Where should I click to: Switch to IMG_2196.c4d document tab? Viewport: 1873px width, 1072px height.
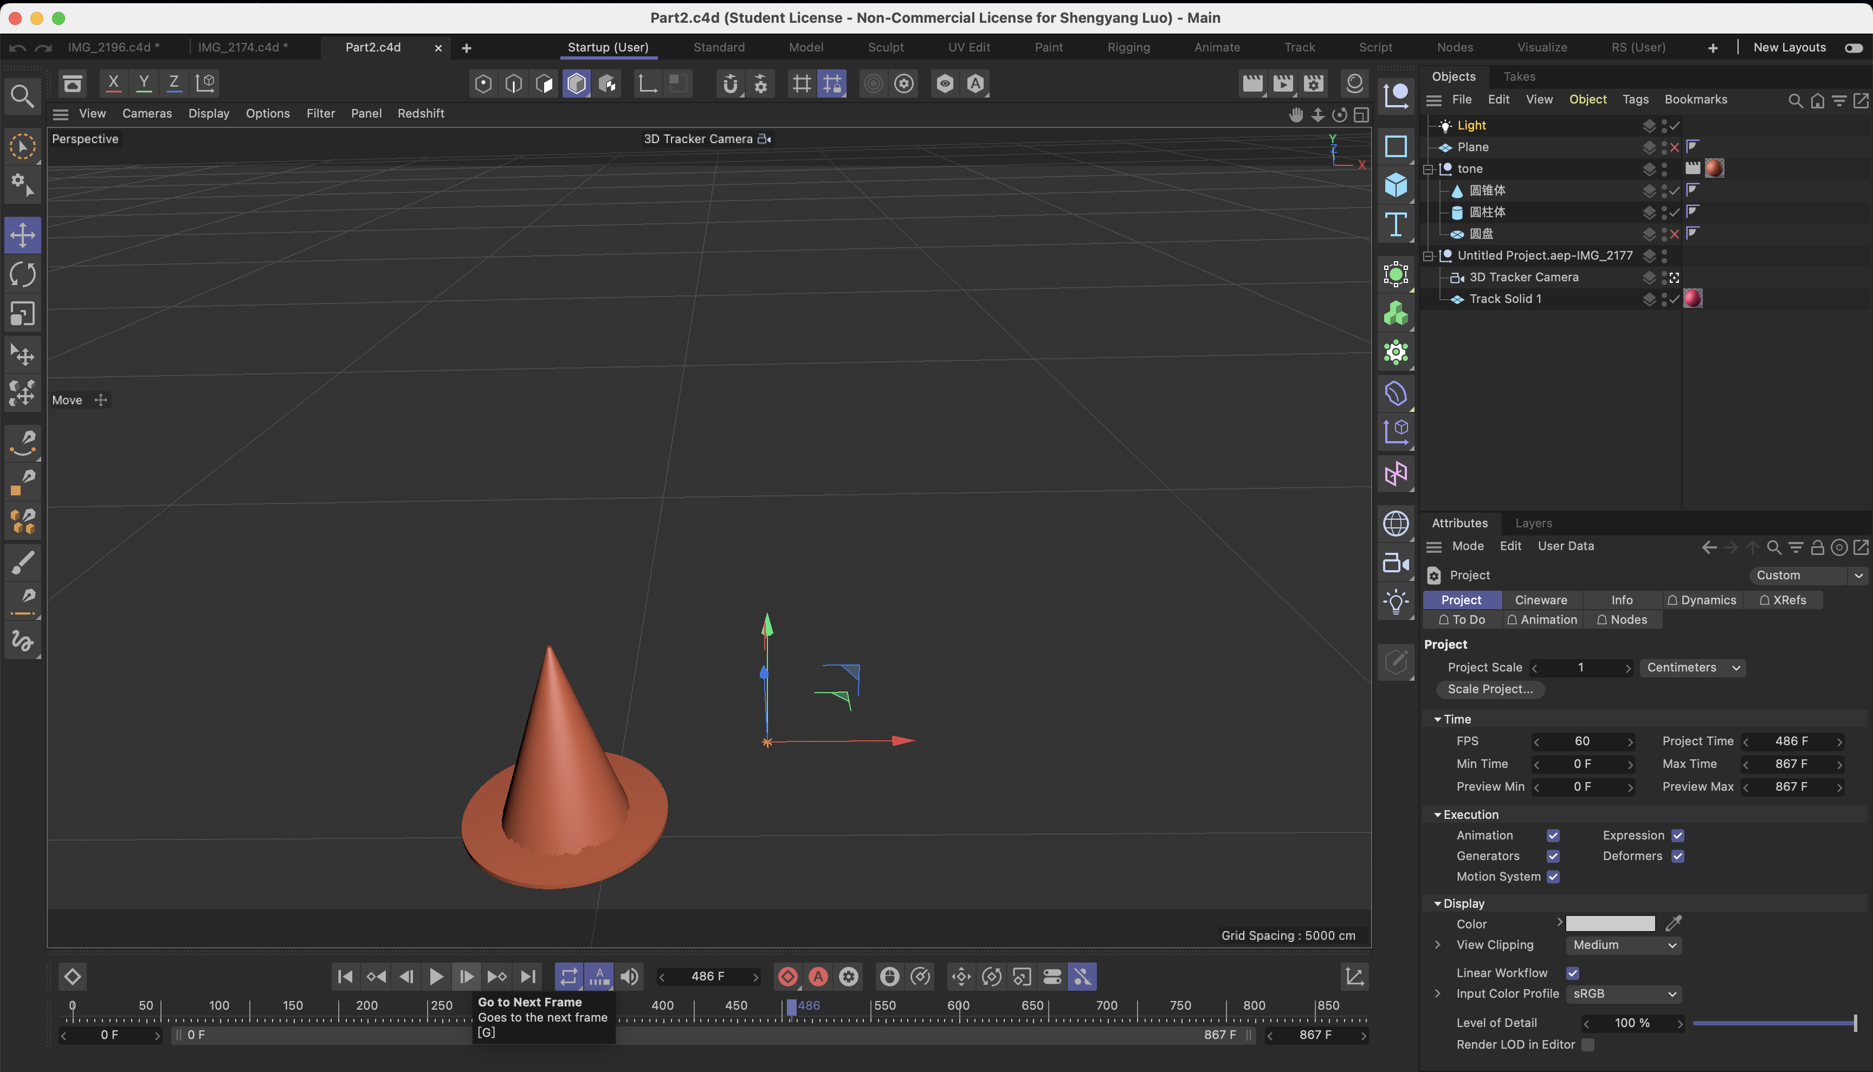click(113, 47)
